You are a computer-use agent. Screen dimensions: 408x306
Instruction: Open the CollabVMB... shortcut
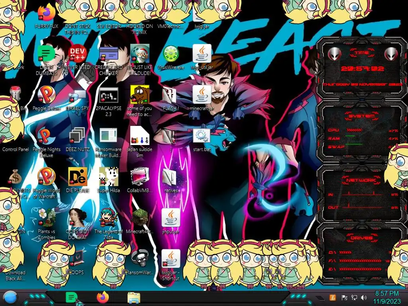140,177
